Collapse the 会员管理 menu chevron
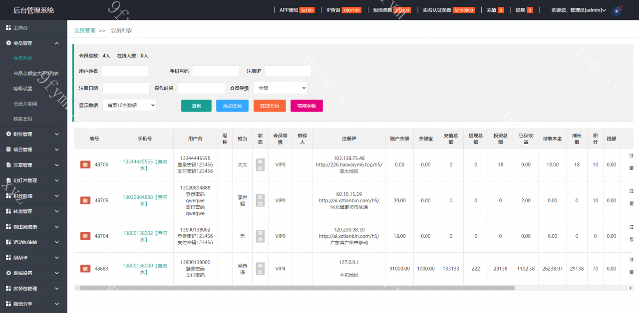This screenshot has width=639, height=313. pyautogui.click(x=57, y=43)
